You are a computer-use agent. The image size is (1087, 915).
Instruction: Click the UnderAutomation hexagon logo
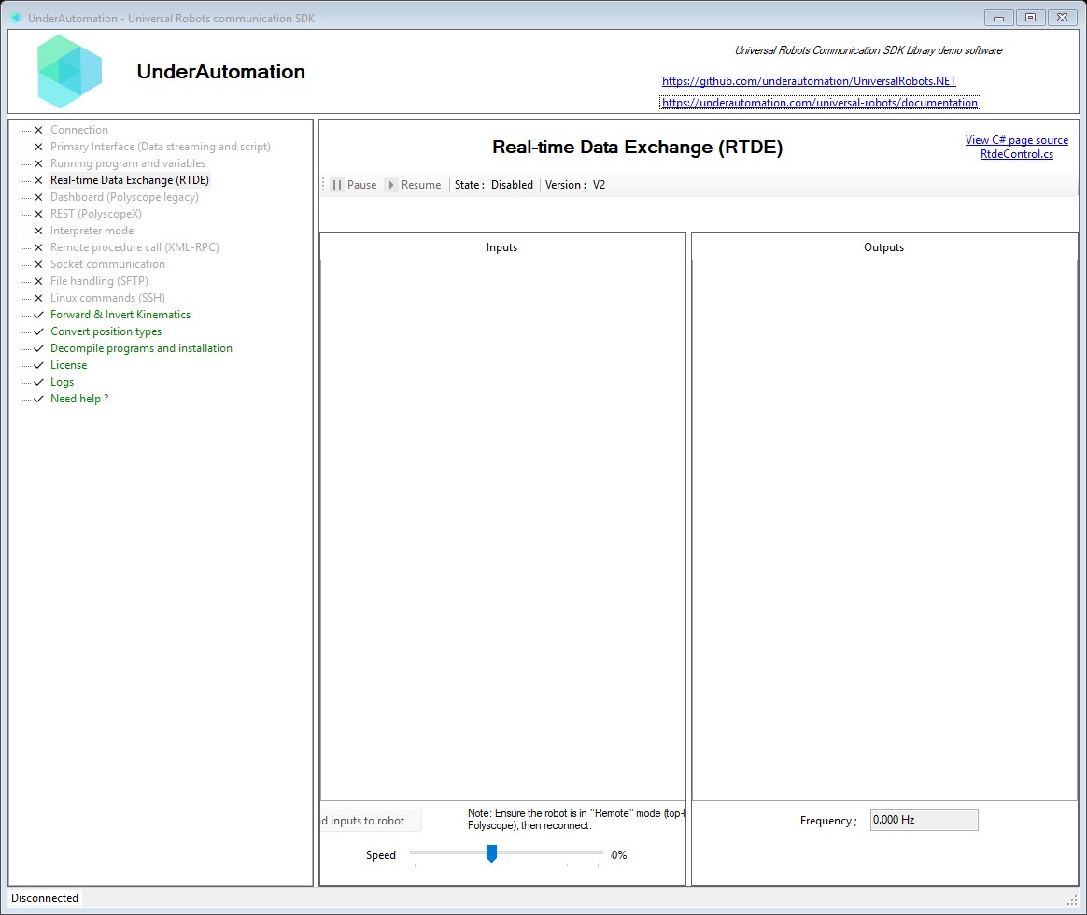tap(69, 71)
